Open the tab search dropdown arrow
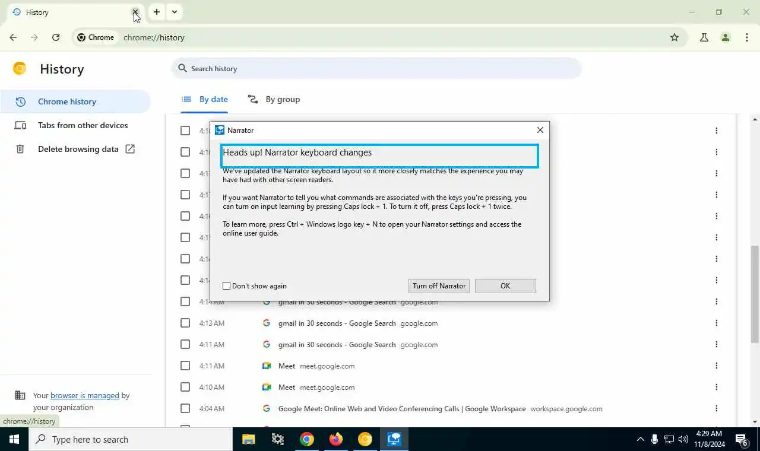Screen dimensions: 760x451 point(175,12)
